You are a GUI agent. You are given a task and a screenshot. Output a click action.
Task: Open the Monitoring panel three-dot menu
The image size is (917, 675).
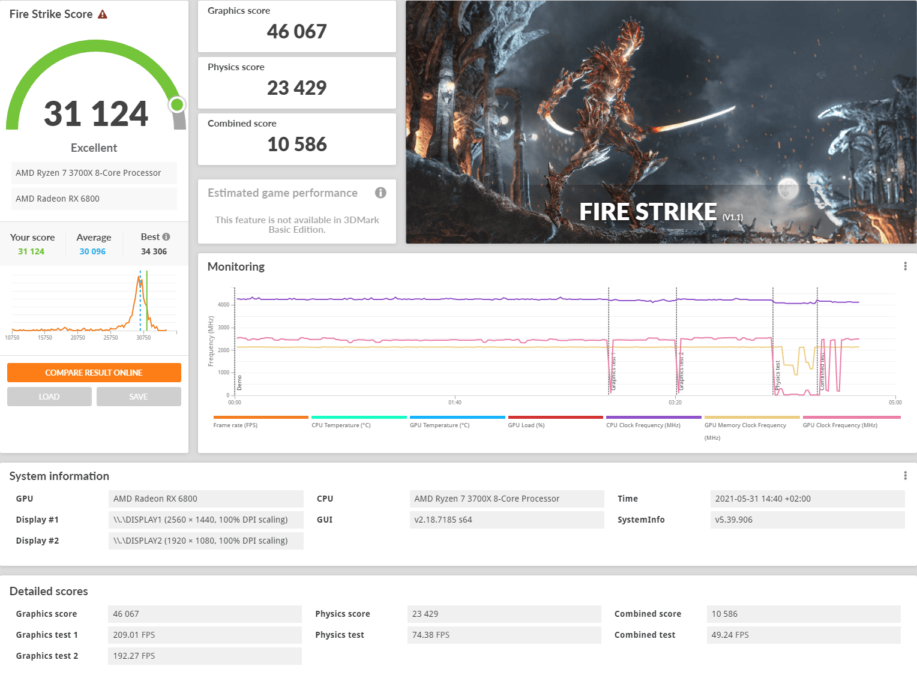click(905, 266)
